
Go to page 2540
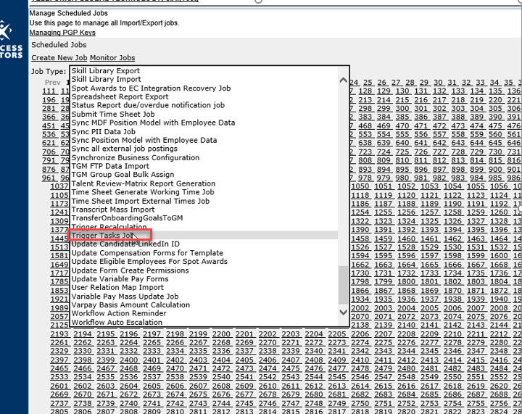pyautogui.click(x=221, y=377)
